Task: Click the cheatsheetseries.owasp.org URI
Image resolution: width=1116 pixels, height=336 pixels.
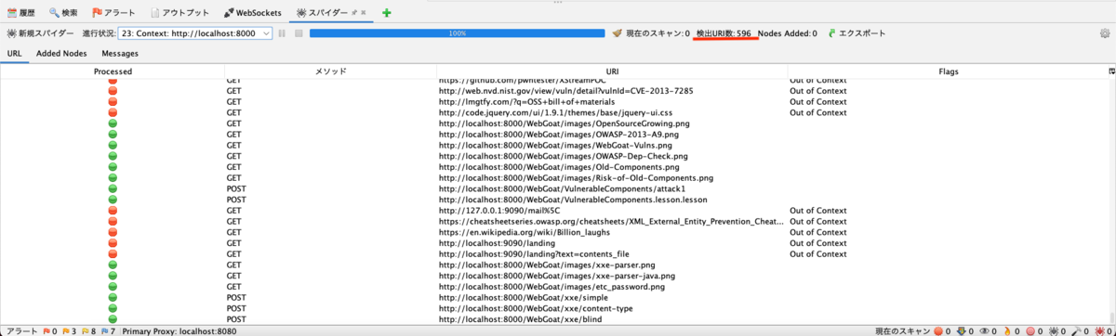Action: tap(611, 222)
